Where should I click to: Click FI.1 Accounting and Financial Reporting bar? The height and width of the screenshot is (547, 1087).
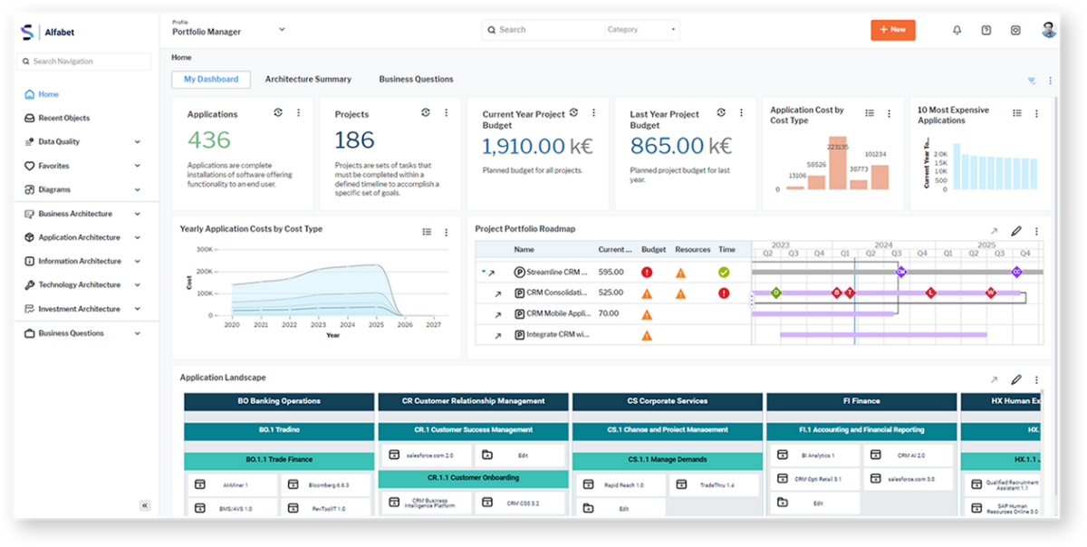(861, 430)
